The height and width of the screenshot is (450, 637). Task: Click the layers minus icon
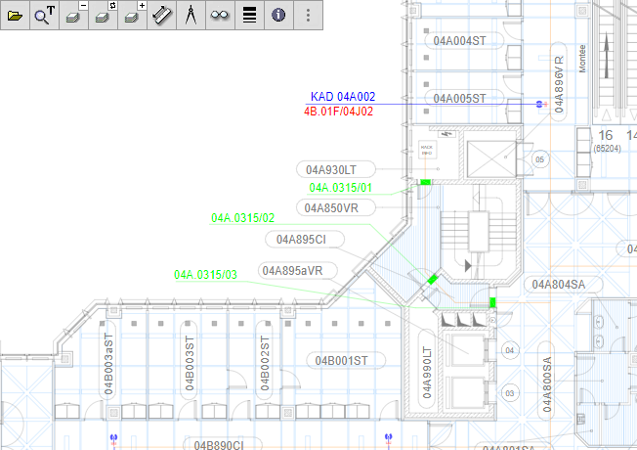[x=73, y=16]
